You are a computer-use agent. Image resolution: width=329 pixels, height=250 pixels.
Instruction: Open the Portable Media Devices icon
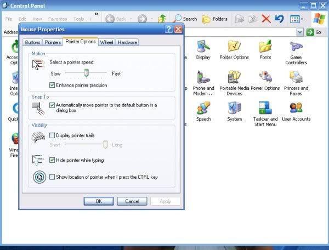click(234, 83)
